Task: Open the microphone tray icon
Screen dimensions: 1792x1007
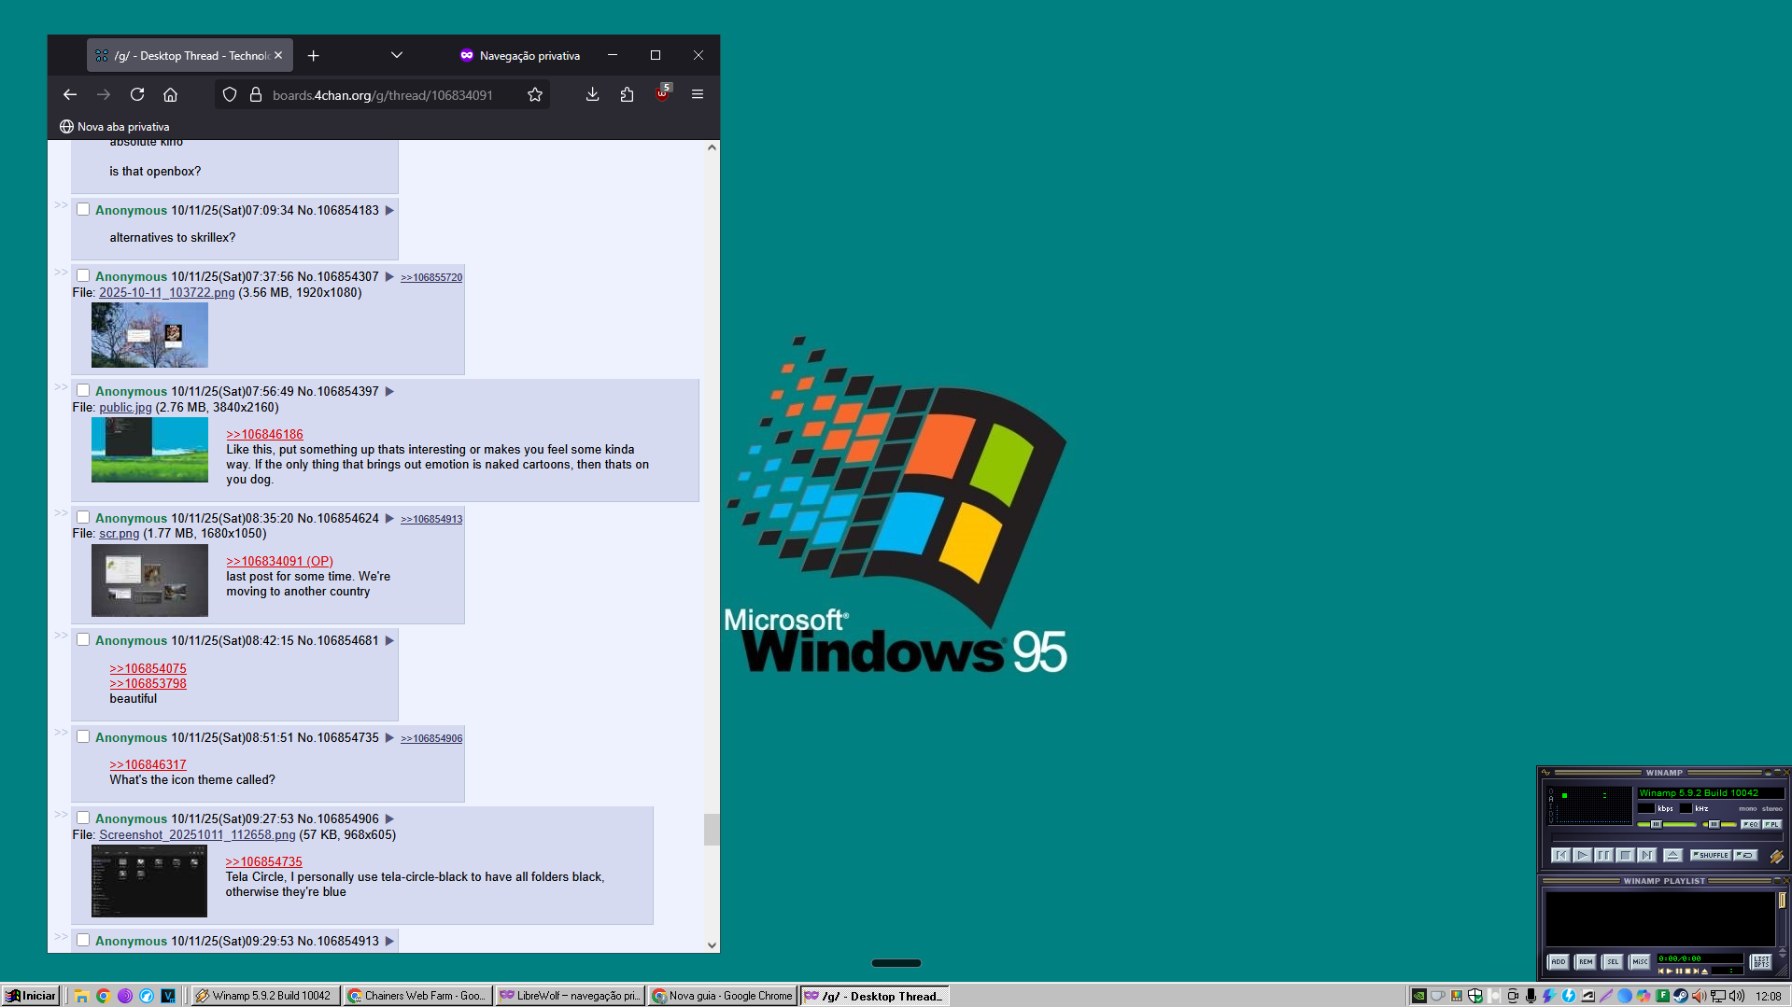Action: click(1531, 996)
